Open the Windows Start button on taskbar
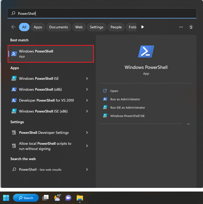203x204 pixels. tap(6, 198)
